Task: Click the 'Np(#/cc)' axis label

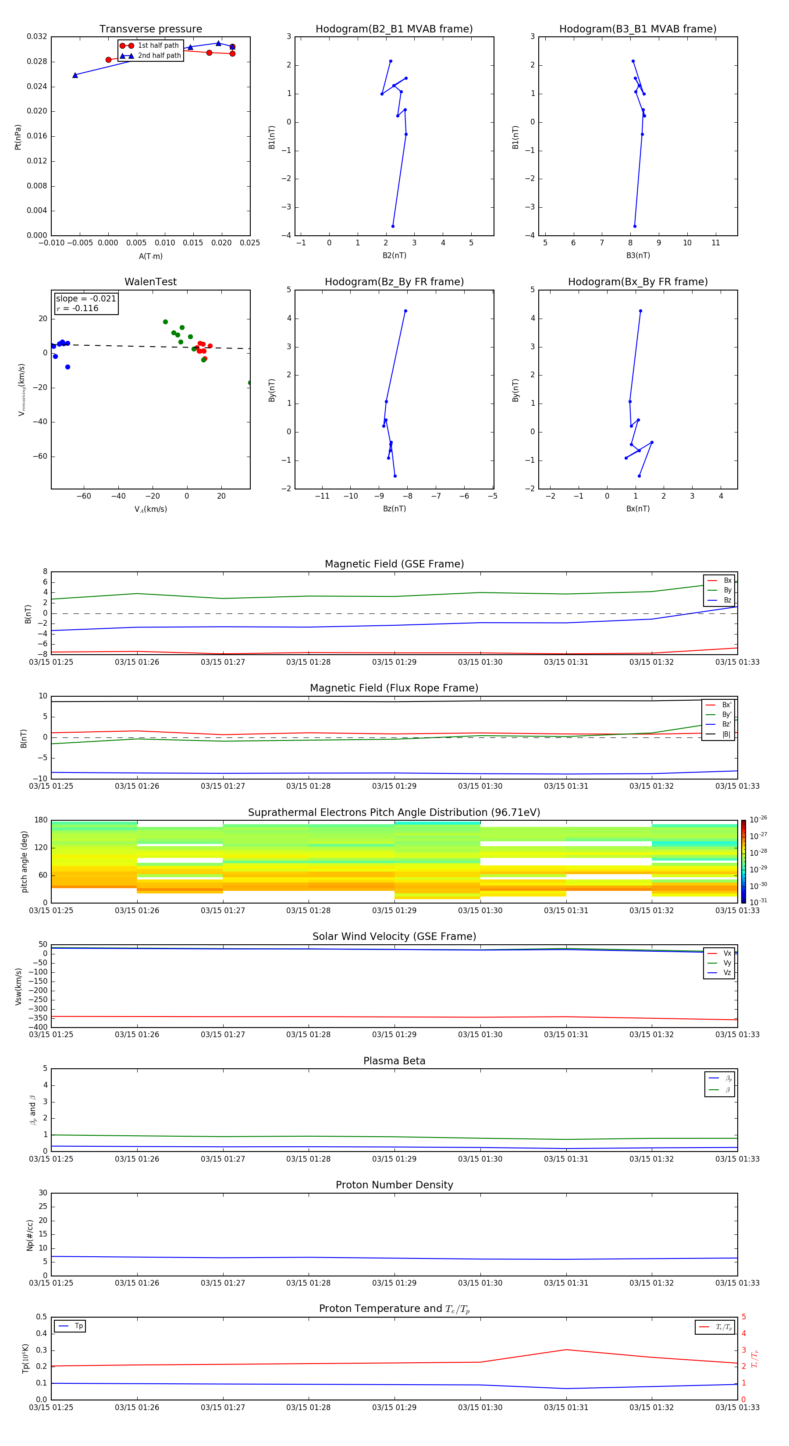Action: pos(30,1235)
